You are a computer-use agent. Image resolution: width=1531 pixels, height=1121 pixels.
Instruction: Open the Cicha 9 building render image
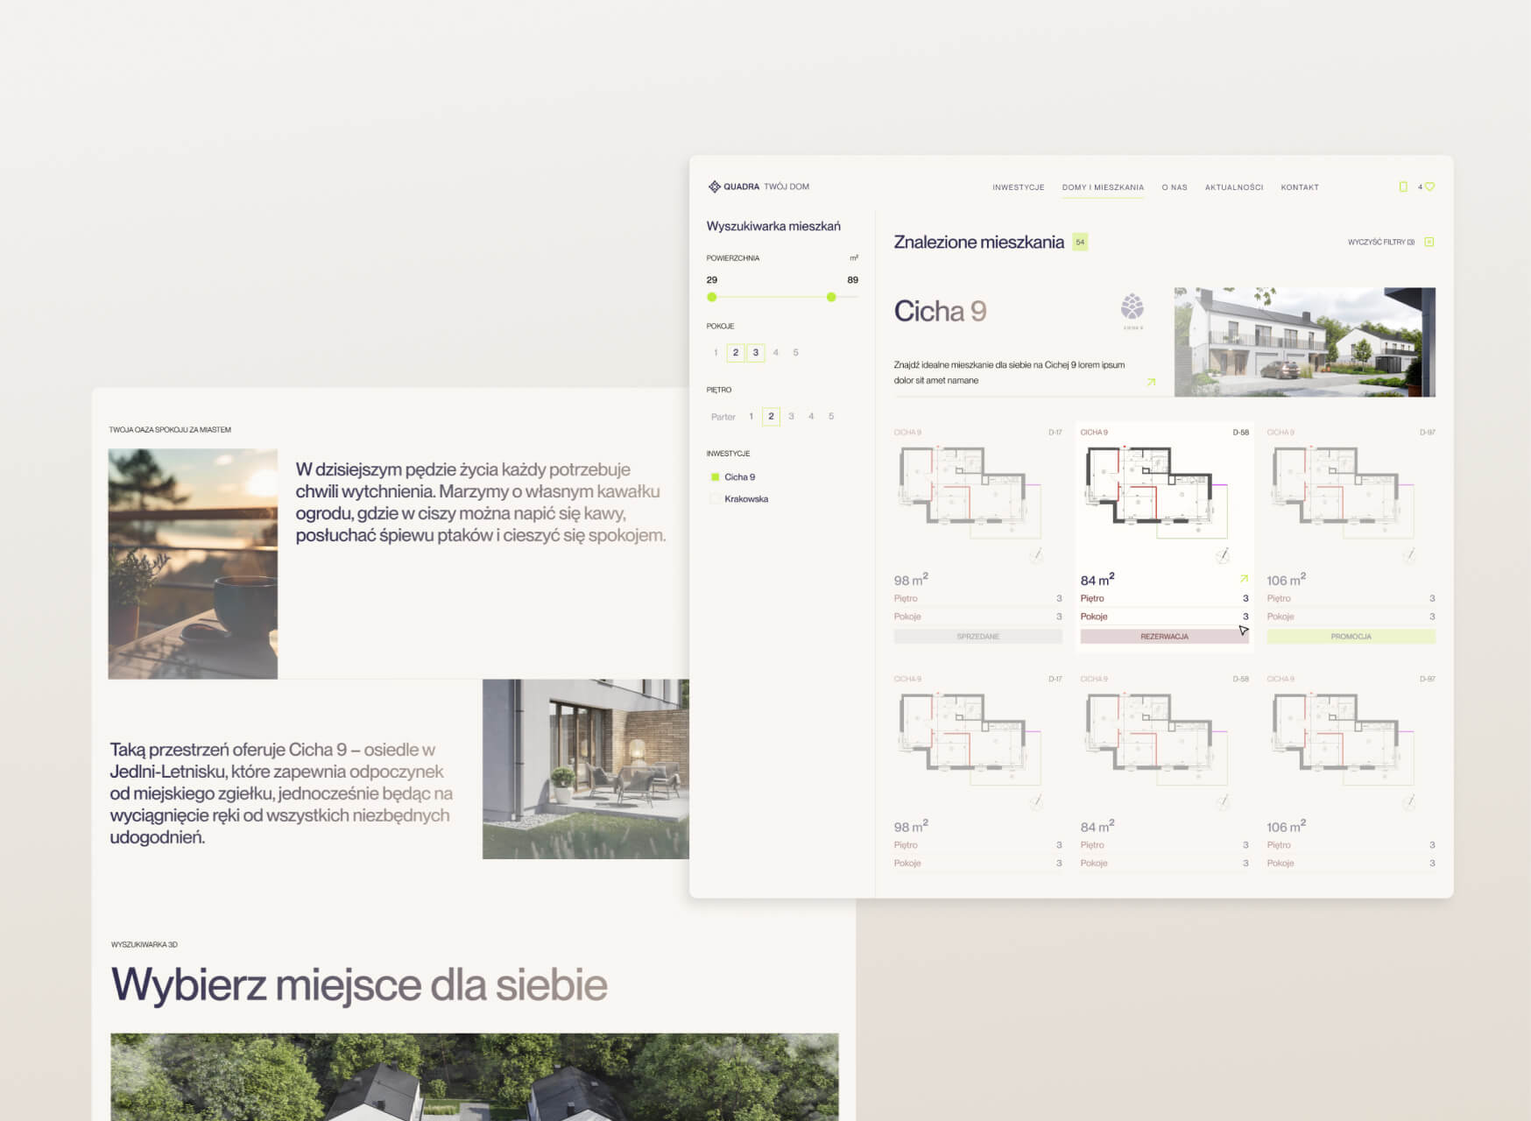(x=1304, y=342)
